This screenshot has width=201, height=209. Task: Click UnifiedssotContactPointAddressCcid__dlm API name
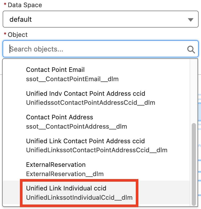tap(90, 103)
